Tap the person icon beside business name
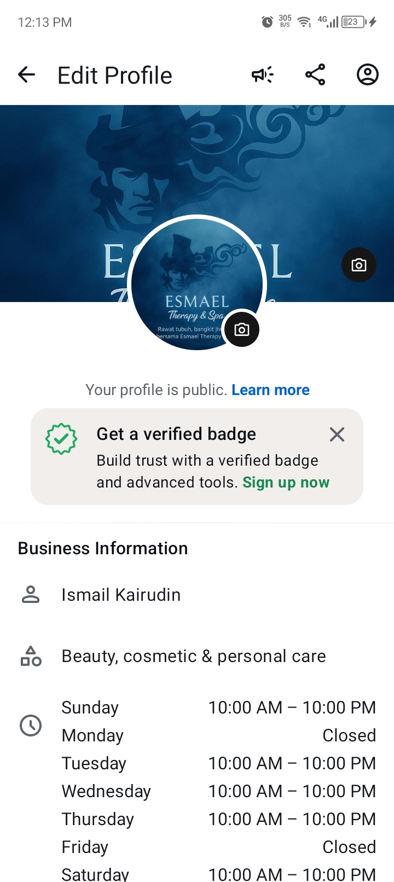 point(31,595)
